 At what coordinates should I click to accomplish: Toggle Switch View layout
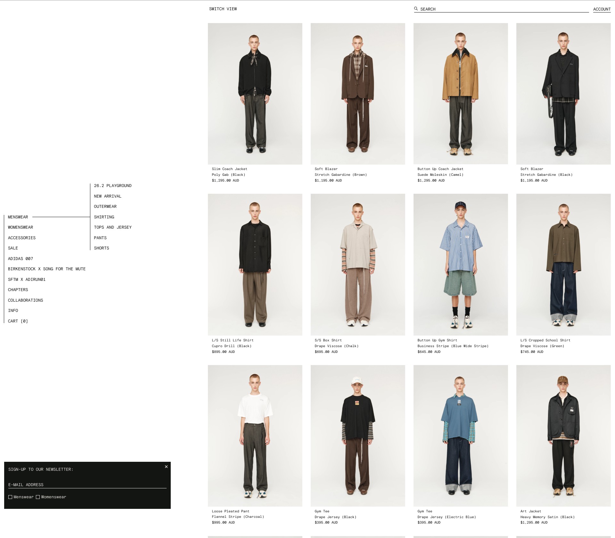223,9
